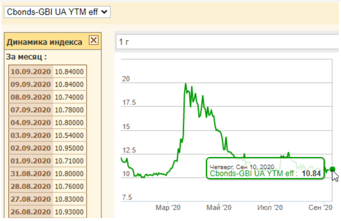Select date 26.08.2020 in table

[x=31, y=212]
